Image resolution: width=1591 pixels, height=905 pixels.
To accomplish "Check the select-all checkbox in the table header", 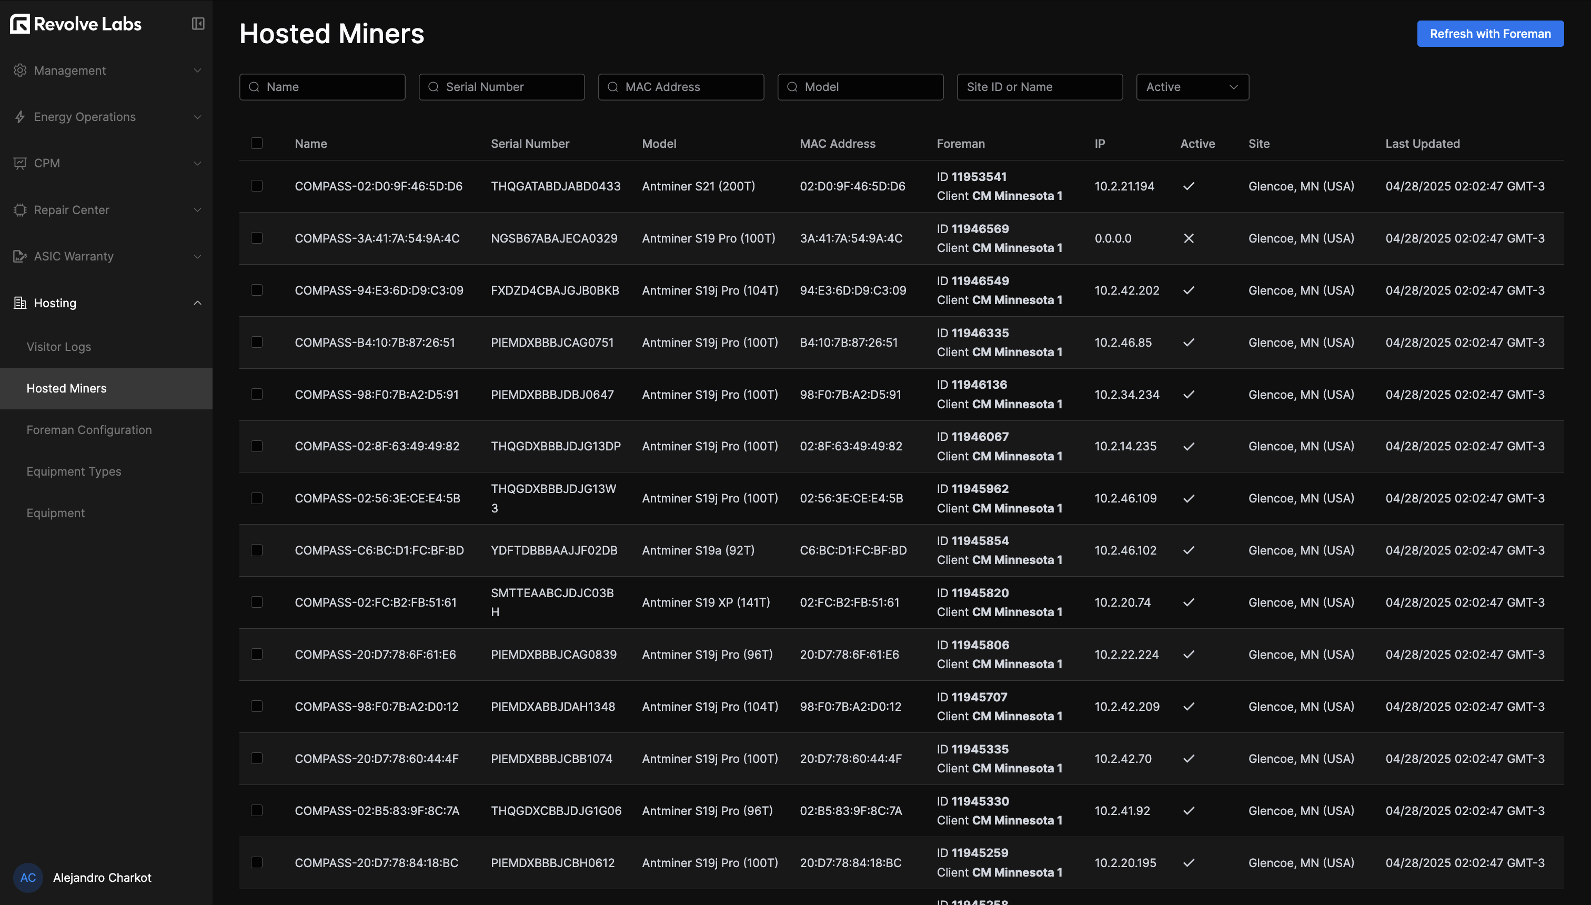I will tap(257, 143).
